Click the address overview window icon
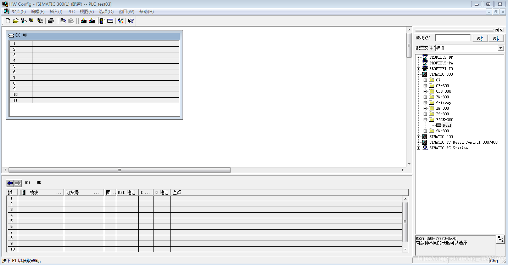This screenshot has height=265, width=508. (x=110, y=21)
